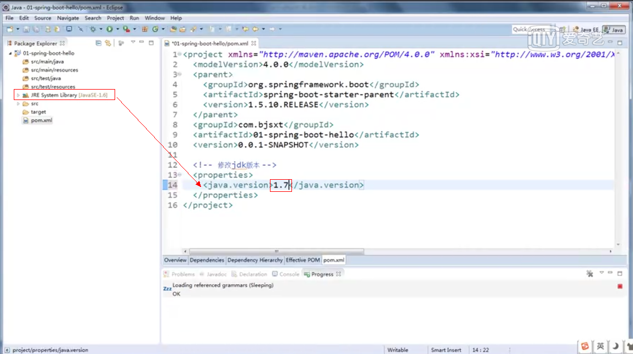Click Remove All Finished Operations in Progress view
This screenshot has width=633, height=354.
click(x=589, y=273)
